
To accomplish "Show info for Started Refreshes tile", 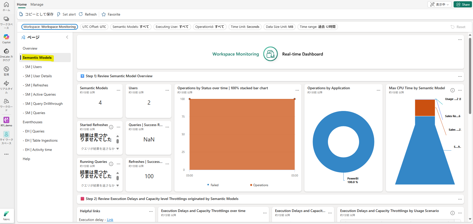I will (x=111, y=127).
